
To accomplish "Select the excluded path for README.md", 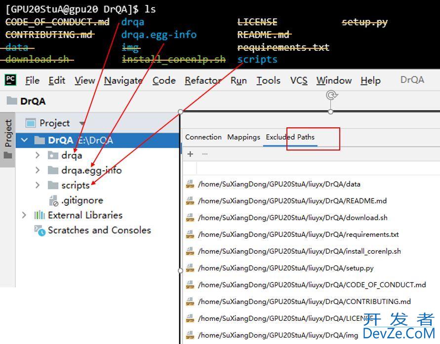I will (292, 201).
